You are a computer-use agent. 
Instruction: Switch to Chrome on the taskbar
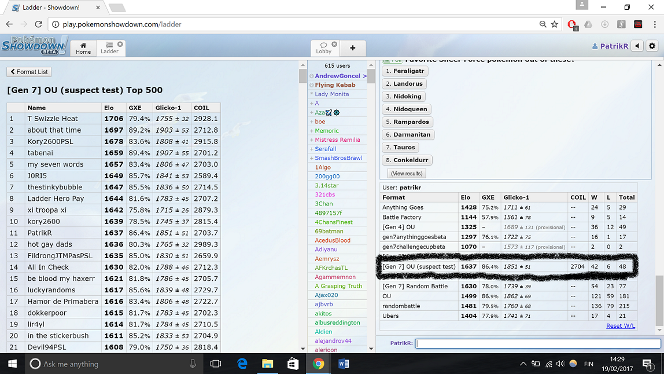pos(319,364)
